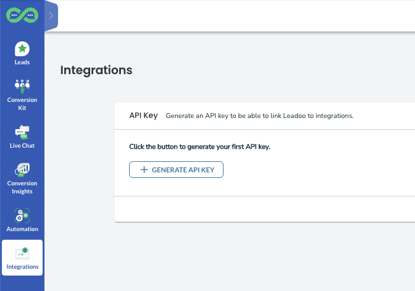Click the Generate API Key button
415x291 pixels.
(x=176, y=170)
